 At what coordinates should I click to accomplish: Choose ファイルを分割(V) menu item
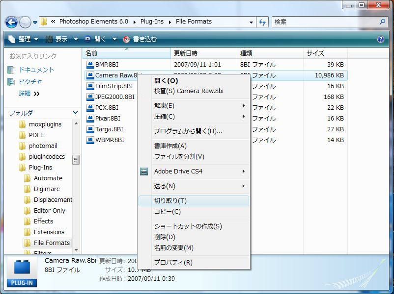pos(194,157)
